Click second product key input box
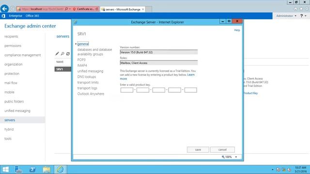This screenshot has height=174, width=310. click(143, 90)
